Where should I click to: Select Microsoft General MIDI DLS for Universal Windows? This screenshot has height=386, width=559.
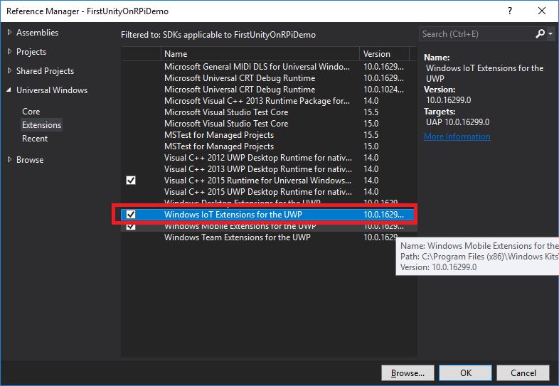[x=269, y=67]
